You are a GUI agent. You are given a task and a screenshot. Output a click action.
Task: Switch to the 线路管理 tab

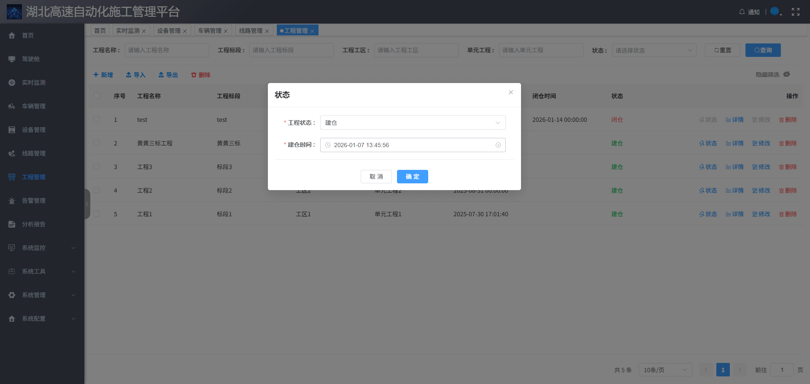251,30
